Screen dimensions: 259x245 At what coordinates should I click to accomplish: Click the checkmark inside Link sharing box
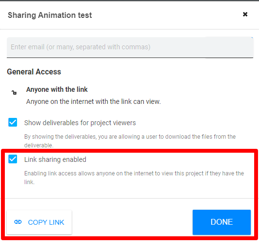click(x=13, y=159)
